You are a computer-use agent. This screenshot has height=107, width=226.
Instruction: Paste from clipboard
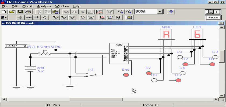pos(55,12)
